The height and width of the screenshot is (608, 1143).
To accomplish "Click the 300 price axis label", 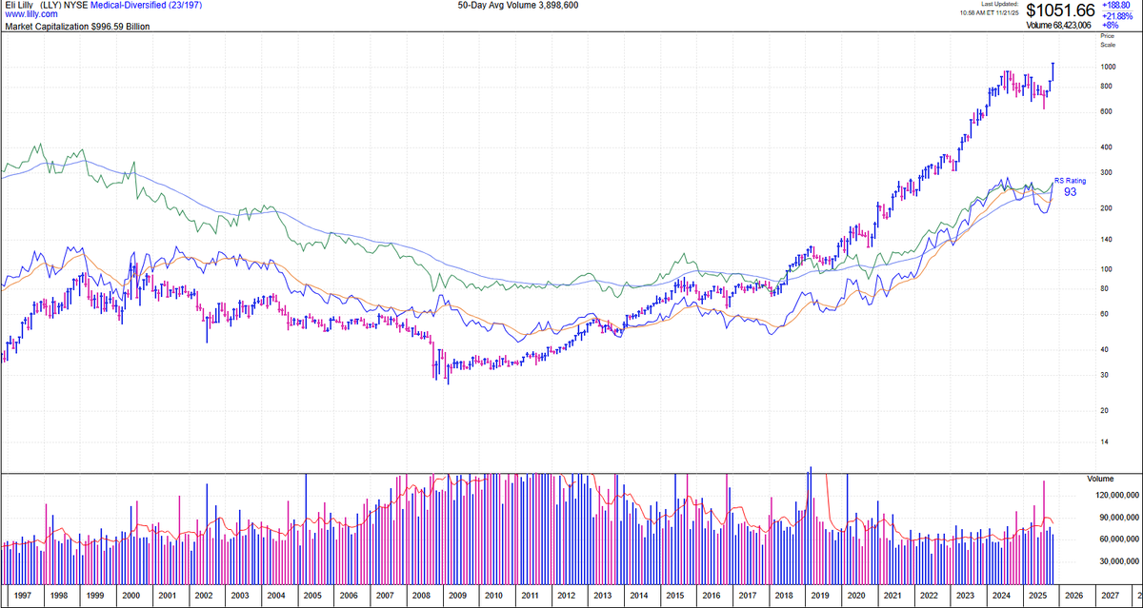I will click(x=1106, y=173).
